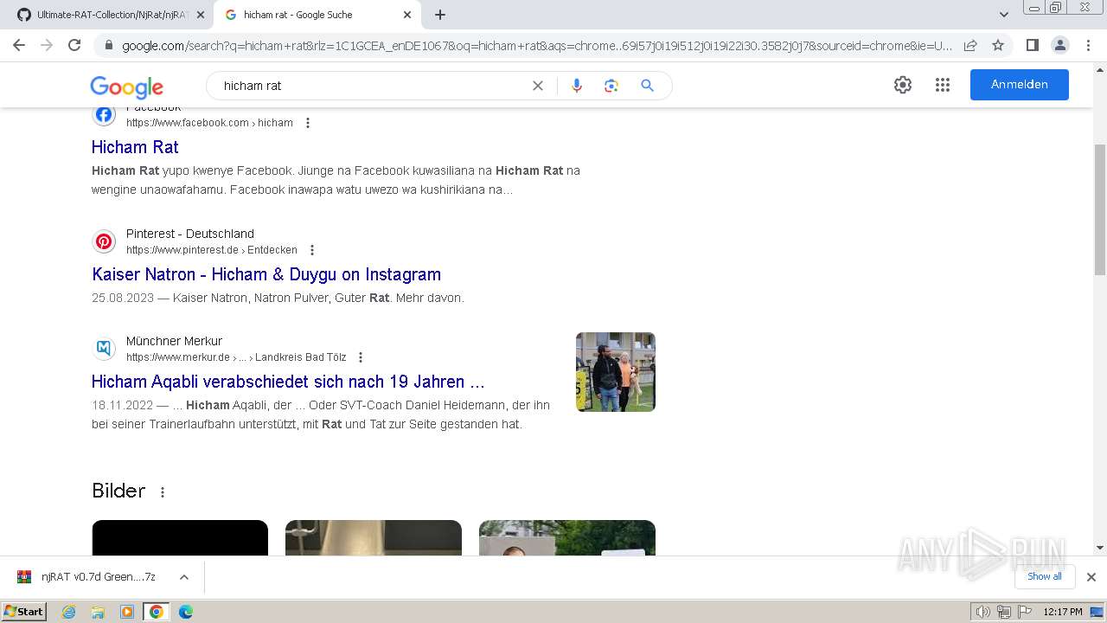The width and height of the screenshot is (1107, 623).
Task: Expand the njRAT download options chevron
Action: (x=183, y=577)
